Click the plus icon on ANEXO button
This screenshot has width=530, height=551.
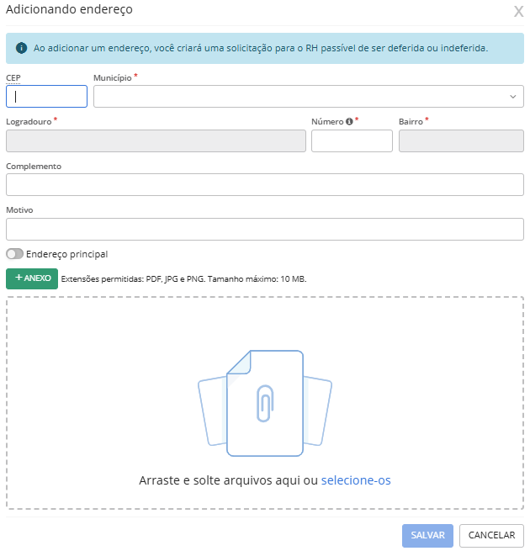[19, 278]
